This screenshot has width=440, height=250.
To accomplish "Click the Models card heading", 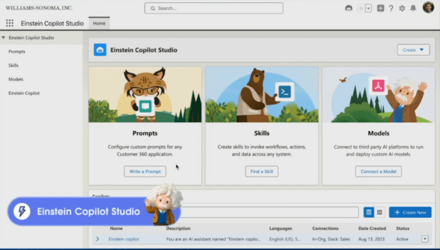I will tap(379, 133).
